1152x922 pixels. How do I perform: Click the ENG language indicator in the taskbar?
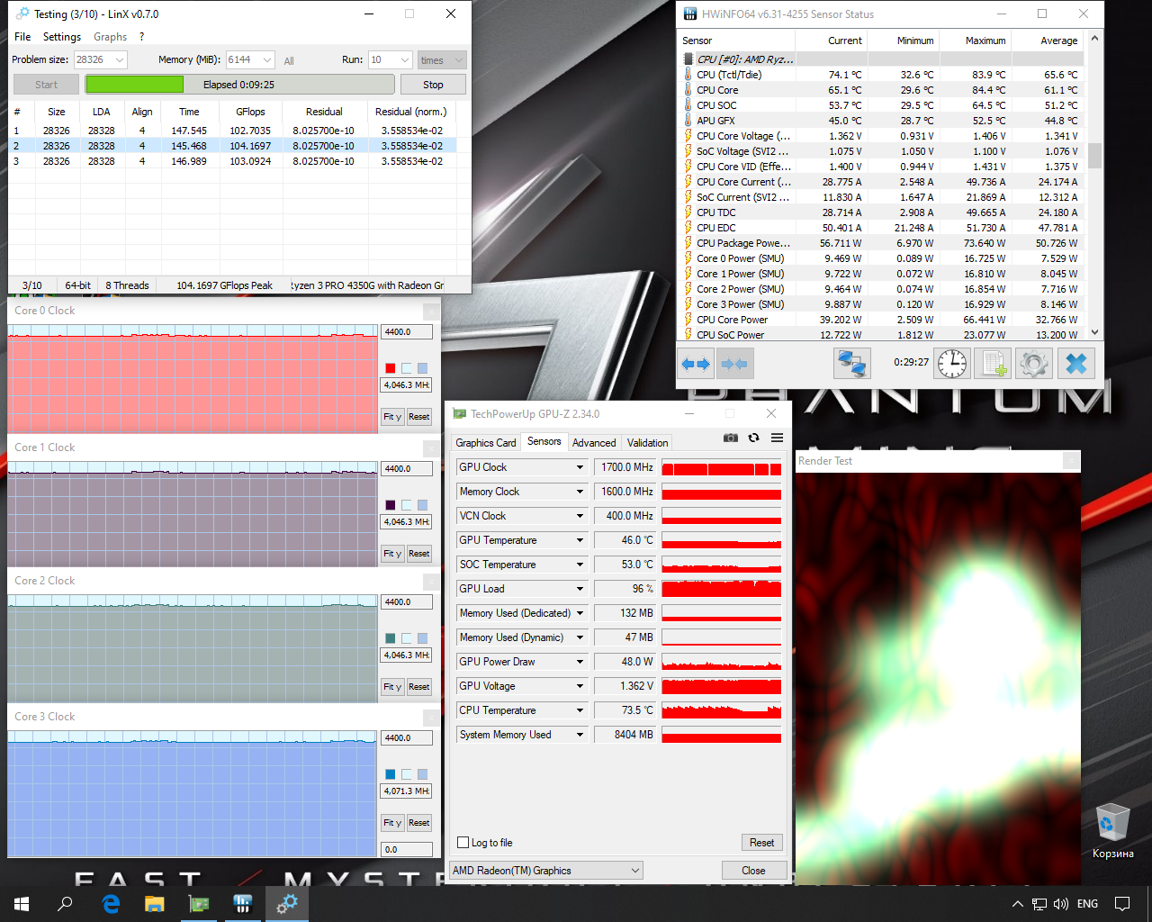click(x=1087, y=904)
